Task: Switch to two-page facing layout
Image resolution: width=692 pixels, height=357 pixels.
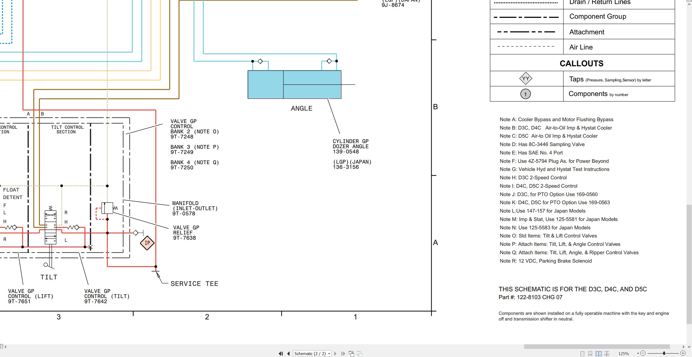Action: (x=599, y=353)
